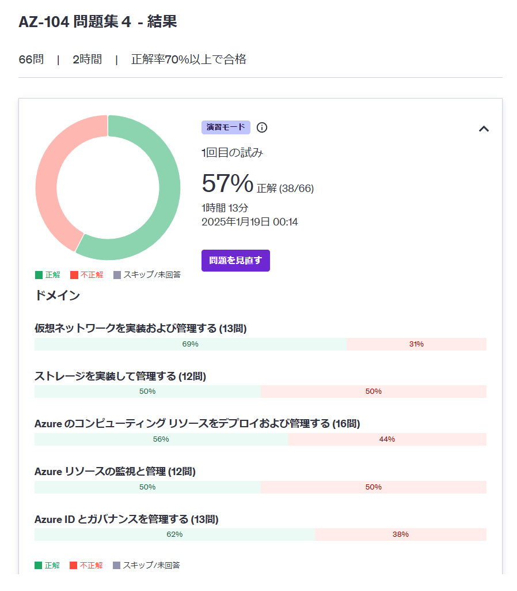Click the red 不正解 swatch under donut chart
517x591 pixels.
[74, 275]
